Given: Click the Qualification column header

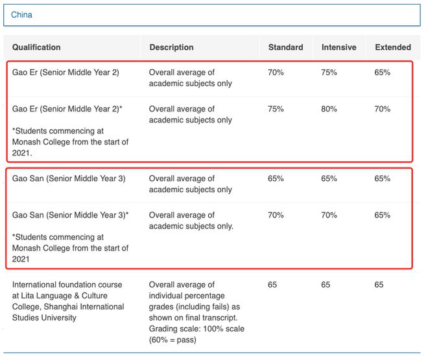Looking at the screenshot, I should (x=36, y=47).
